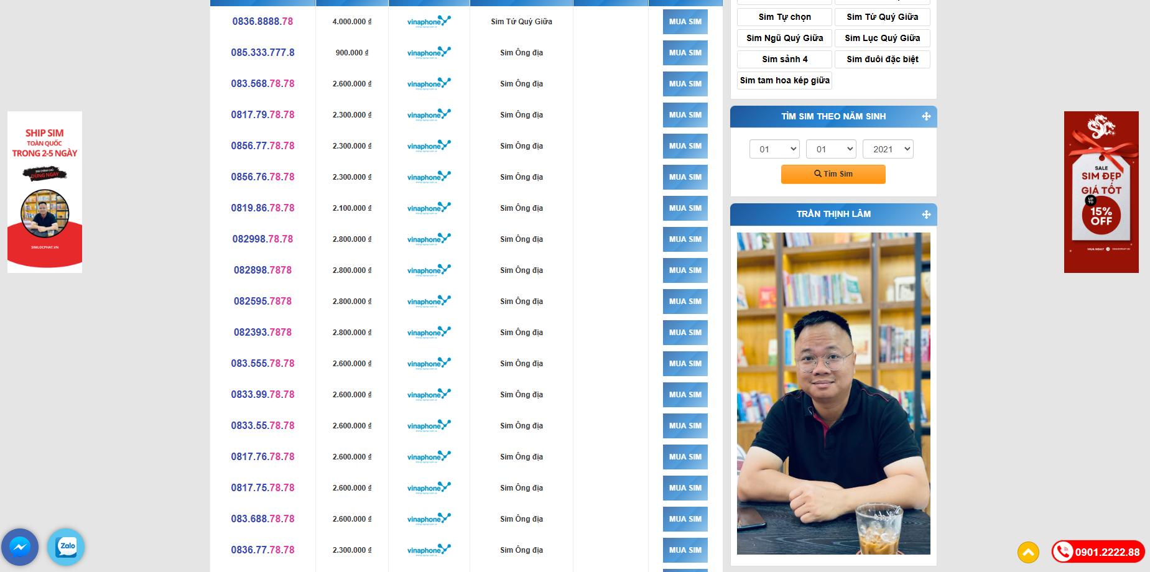Open the day dropdown showing 01

pos(774,149)
